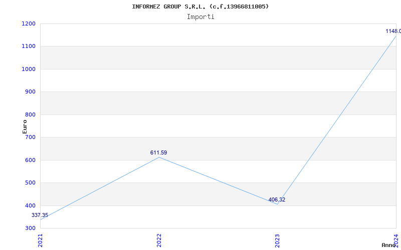Click the 2022 x-axis year label
Image resolution: width=401 pixels, height=250 pixels.
click(159, 240)
